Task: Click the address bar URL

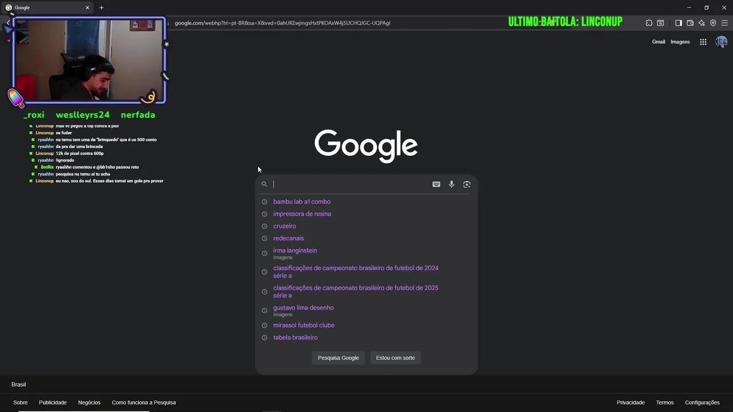Action: pos(282,23)
